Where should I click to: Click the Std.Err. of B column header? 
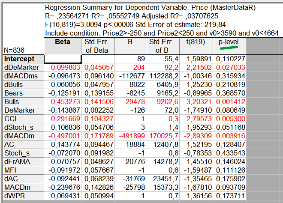click(163, 46)
